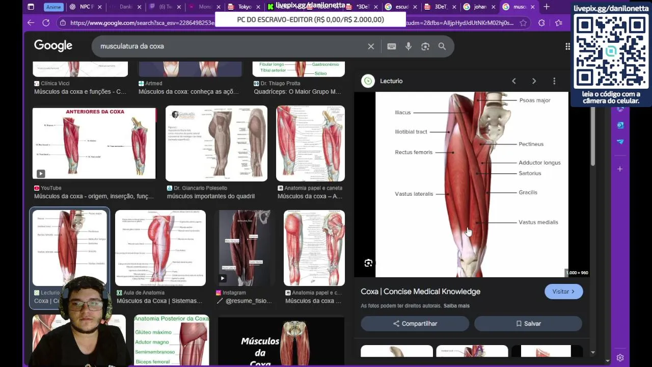Click the Lecturio logo in preview header
Image resolution: width=652 pixels, height=367 pixels.
pyautogui.click(x=368, y=81)
